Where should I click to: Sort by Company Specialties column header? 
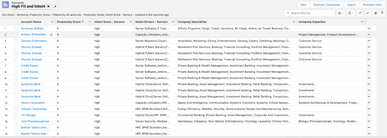[192, 22]
